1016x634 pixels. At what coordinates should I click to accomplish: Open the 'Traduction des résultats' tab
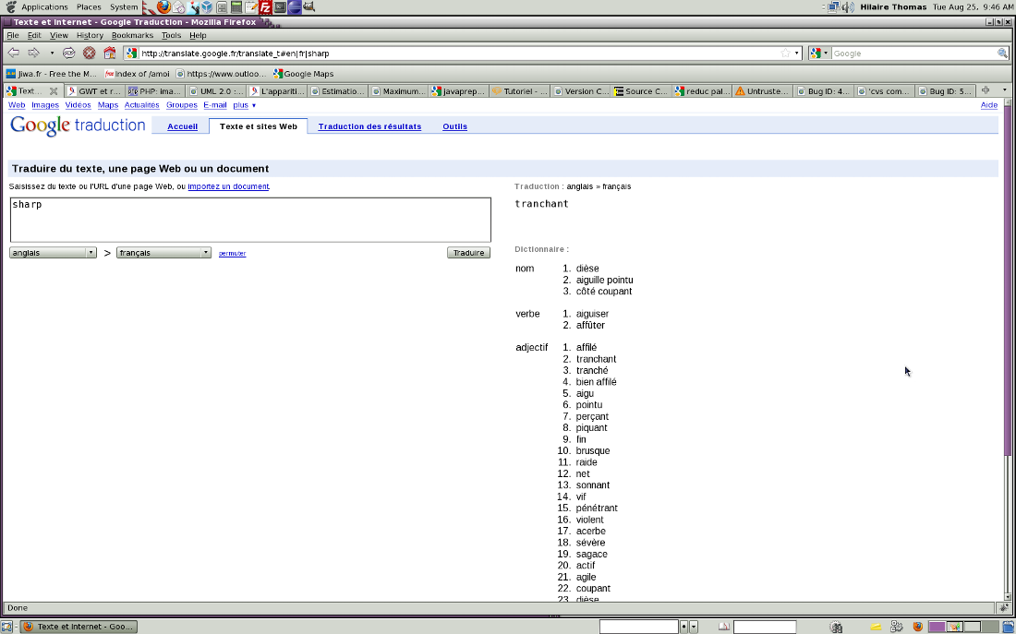pyautogui.click(x=369, y=126)
